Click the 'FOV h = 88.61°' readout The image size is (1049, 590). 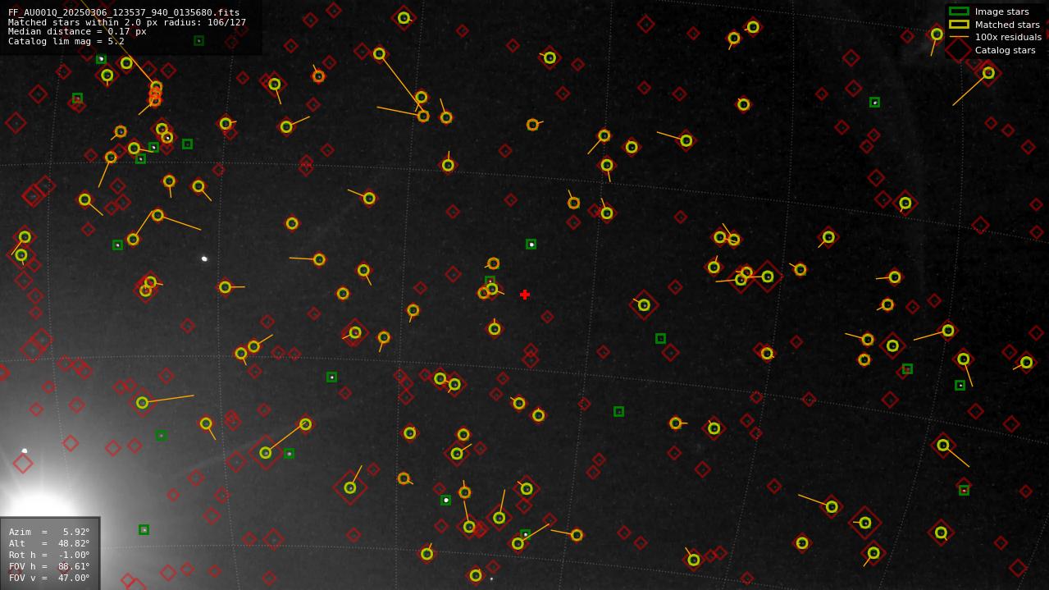pyautogui.click(x=49, y=566)
